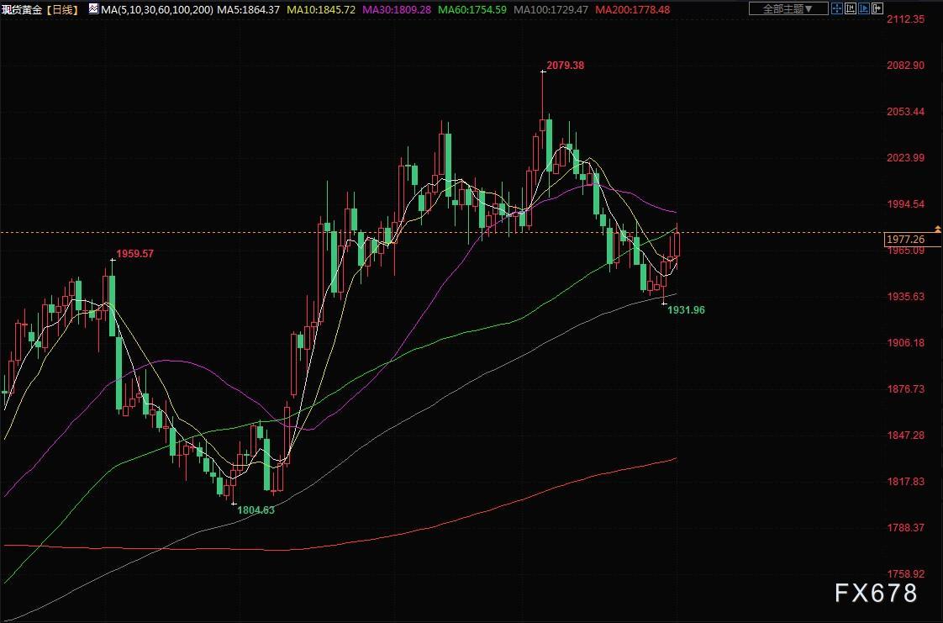Open the 全部主题 theme dropdown
This screenshot has width=943, height=623.
point(788,8)
